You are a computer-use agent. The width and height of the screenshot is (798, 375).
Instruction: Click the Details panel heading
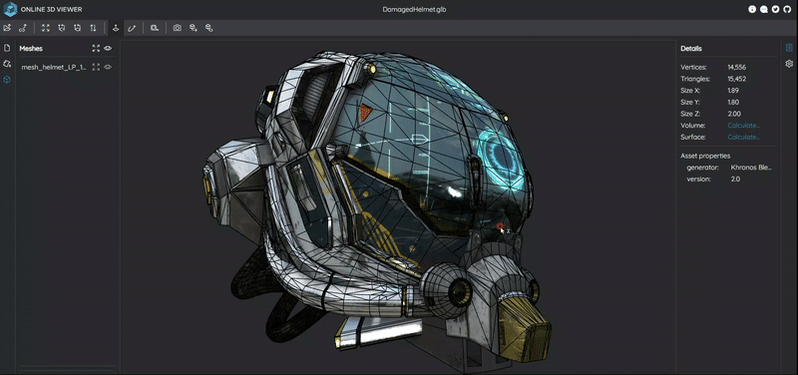(x=691, y=49)
